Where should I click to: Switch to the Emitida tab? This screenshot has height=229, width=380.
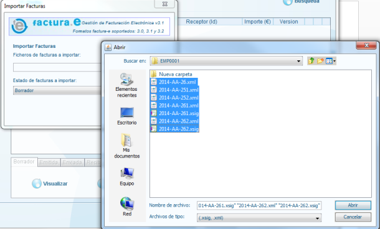[x=49, y=162]
